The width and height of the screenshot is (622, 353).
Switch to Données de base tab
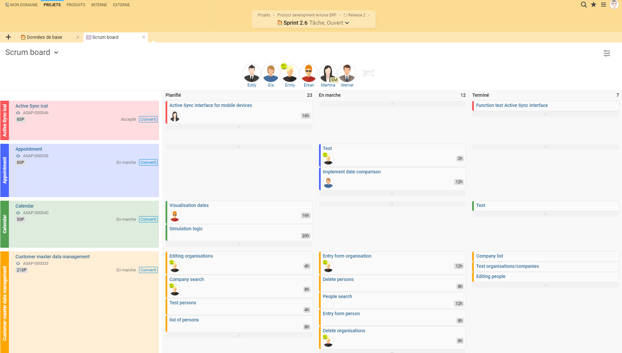coord(44,37)
